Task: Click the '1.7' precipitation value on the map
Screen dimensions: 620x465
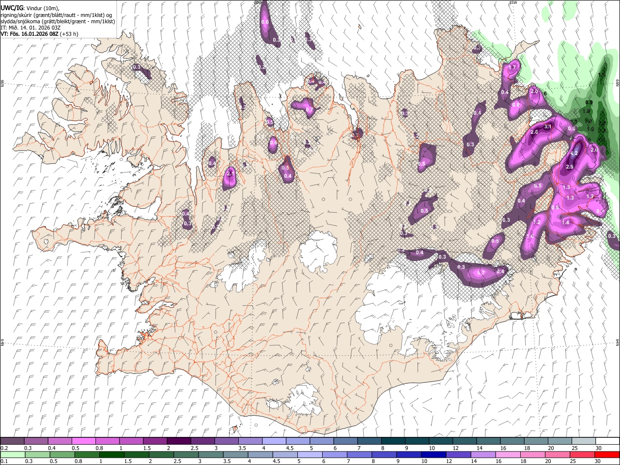Action: (x=512, y=67)
